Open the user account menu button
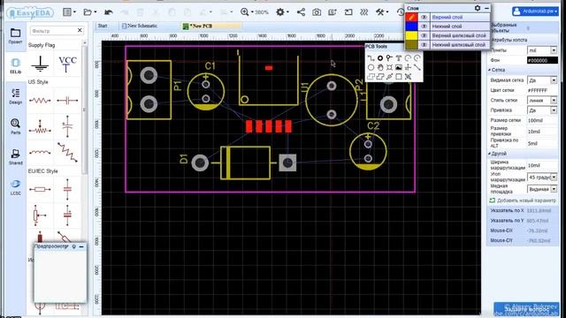 click(x=535, y=11)
